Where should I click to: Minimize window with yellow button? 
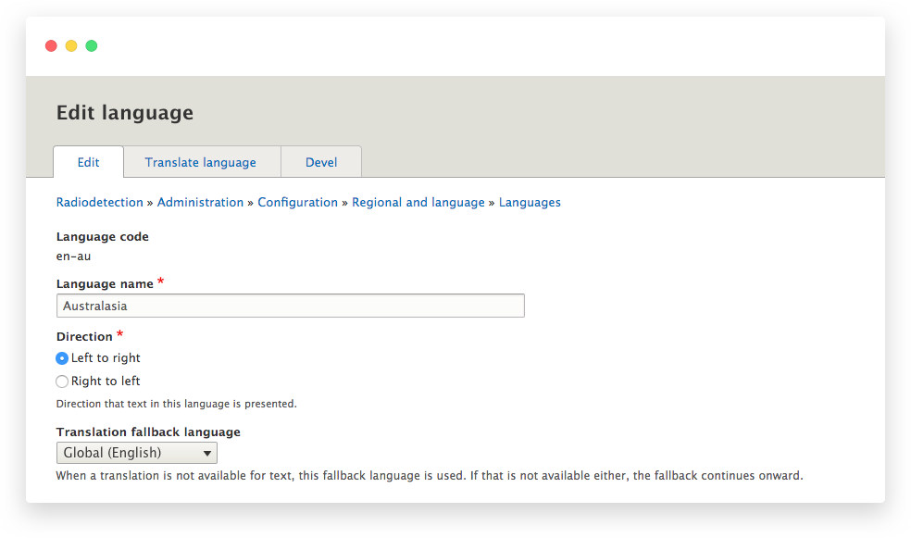(71, 46)
